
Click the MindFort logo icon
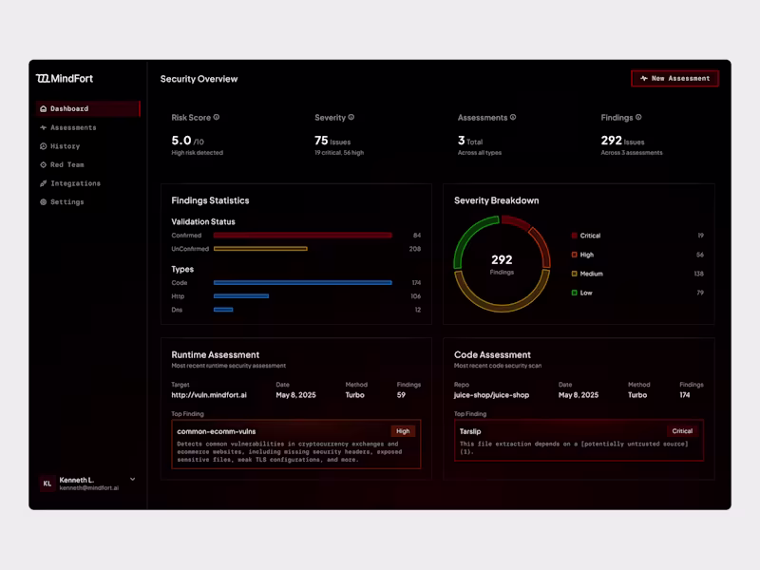point(43,79)
